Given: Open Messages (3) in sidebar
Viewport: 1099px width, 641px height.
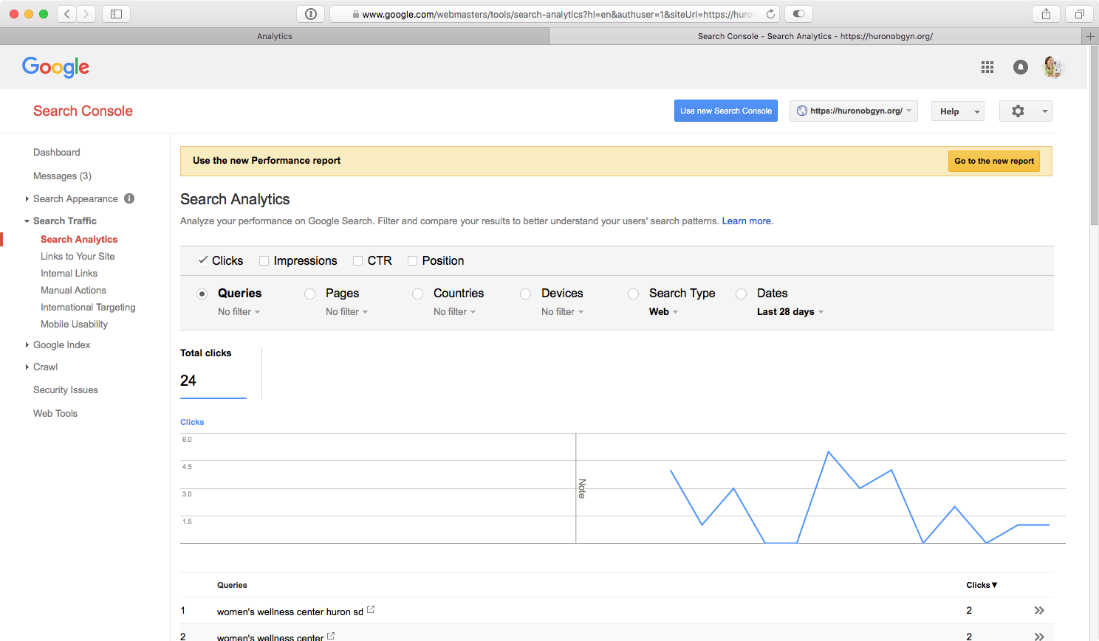Looking at the screenshot, I should pyautogui.click(x=62, y=176).
